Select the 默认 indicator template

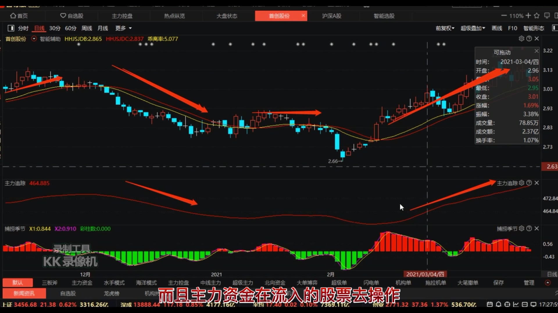coord(17,283)
